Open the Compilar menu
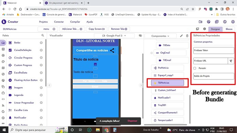This screenshot has height=133, width=237. coord(75,22)
